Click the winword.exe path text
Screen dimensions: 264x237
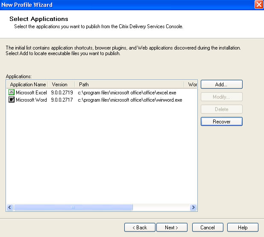click(x=130, y=100)
